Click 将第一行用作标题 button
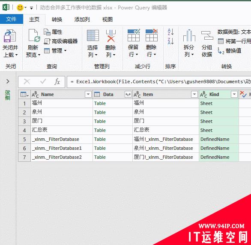The image size is (251, 245). [x=234, y=41]
